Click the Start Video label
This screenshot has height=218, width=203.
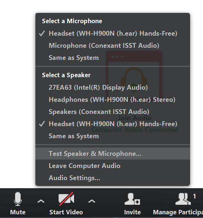66,212
